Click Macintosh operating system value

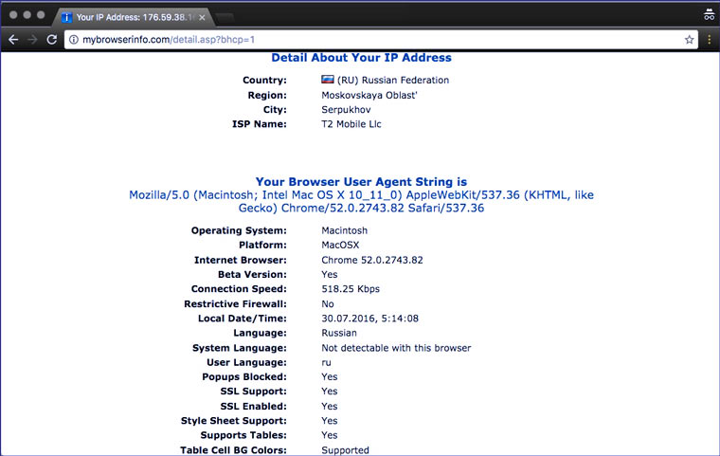345,230
